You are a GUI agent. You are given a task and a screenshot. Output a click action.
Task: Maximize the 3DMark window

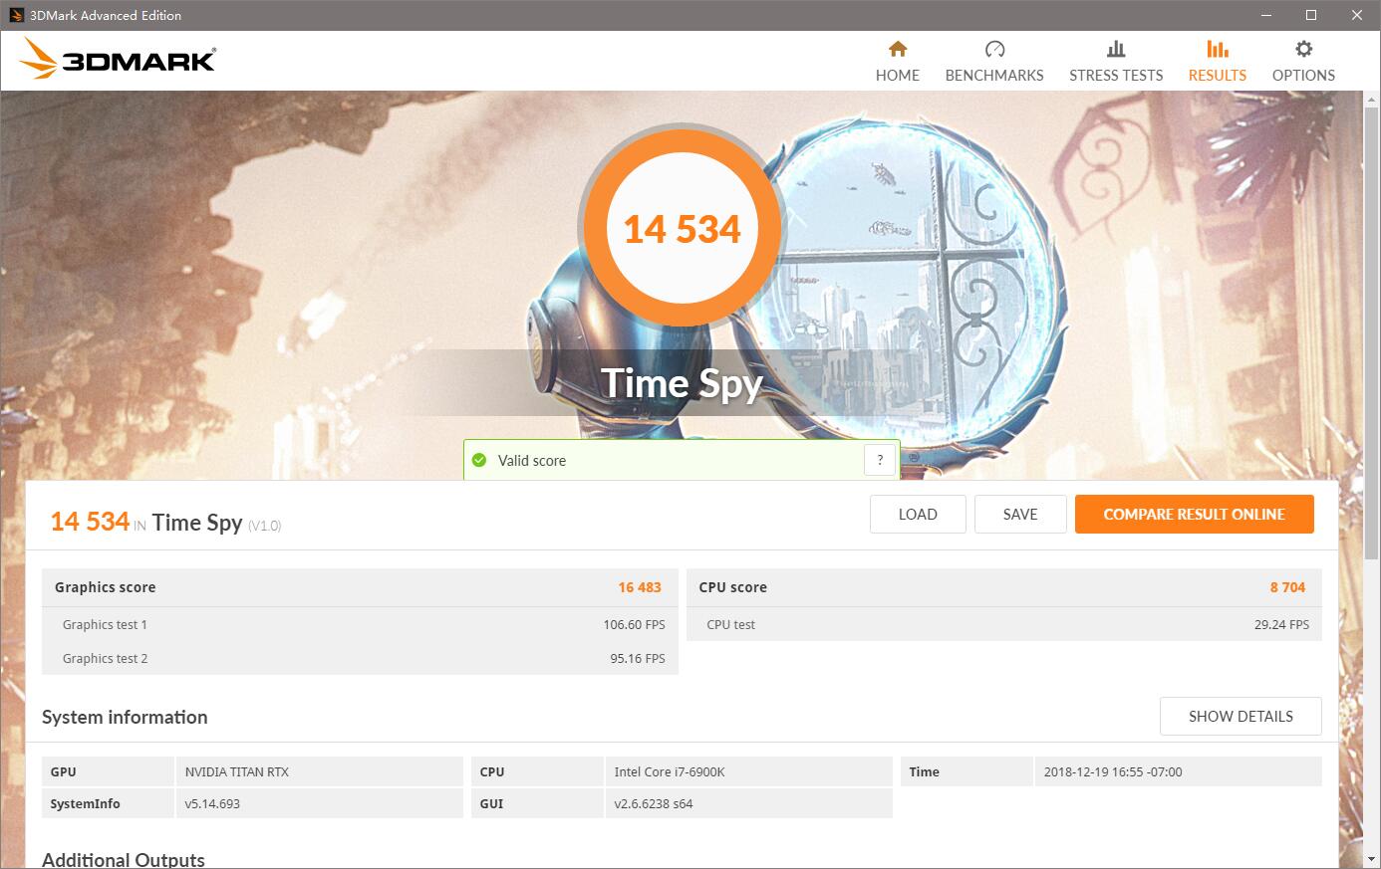(1311, 15)
